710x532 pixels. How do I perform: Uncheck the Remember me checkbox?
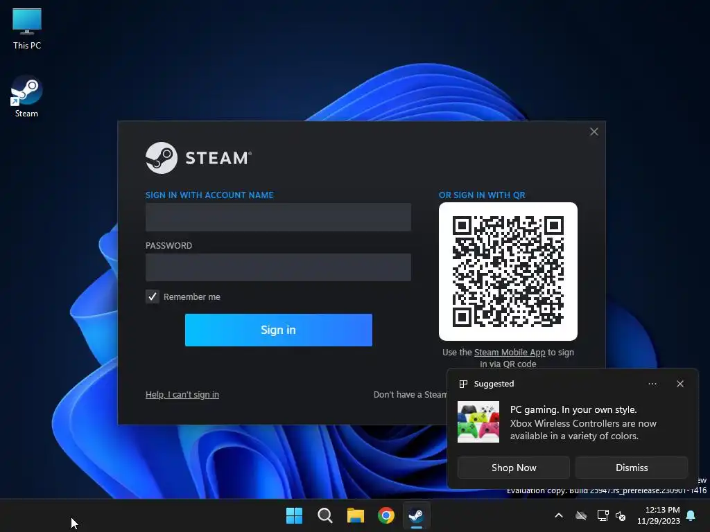tap(153, 296)
